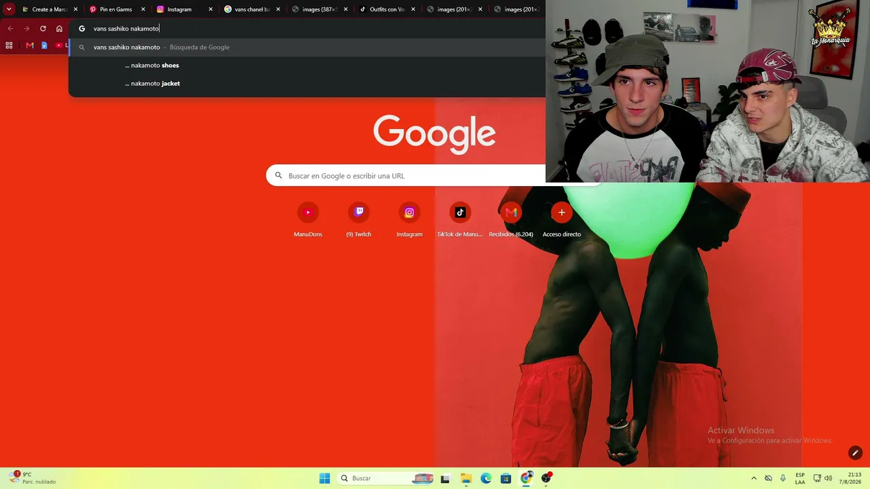Open the Google Docs bookmark icon
Viewport: 870px width, 489px height.
coord(44,46)
